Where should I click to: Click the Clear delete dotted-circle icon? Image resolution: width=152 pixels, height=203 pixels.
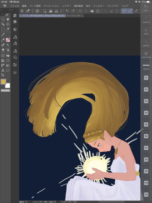80,11
